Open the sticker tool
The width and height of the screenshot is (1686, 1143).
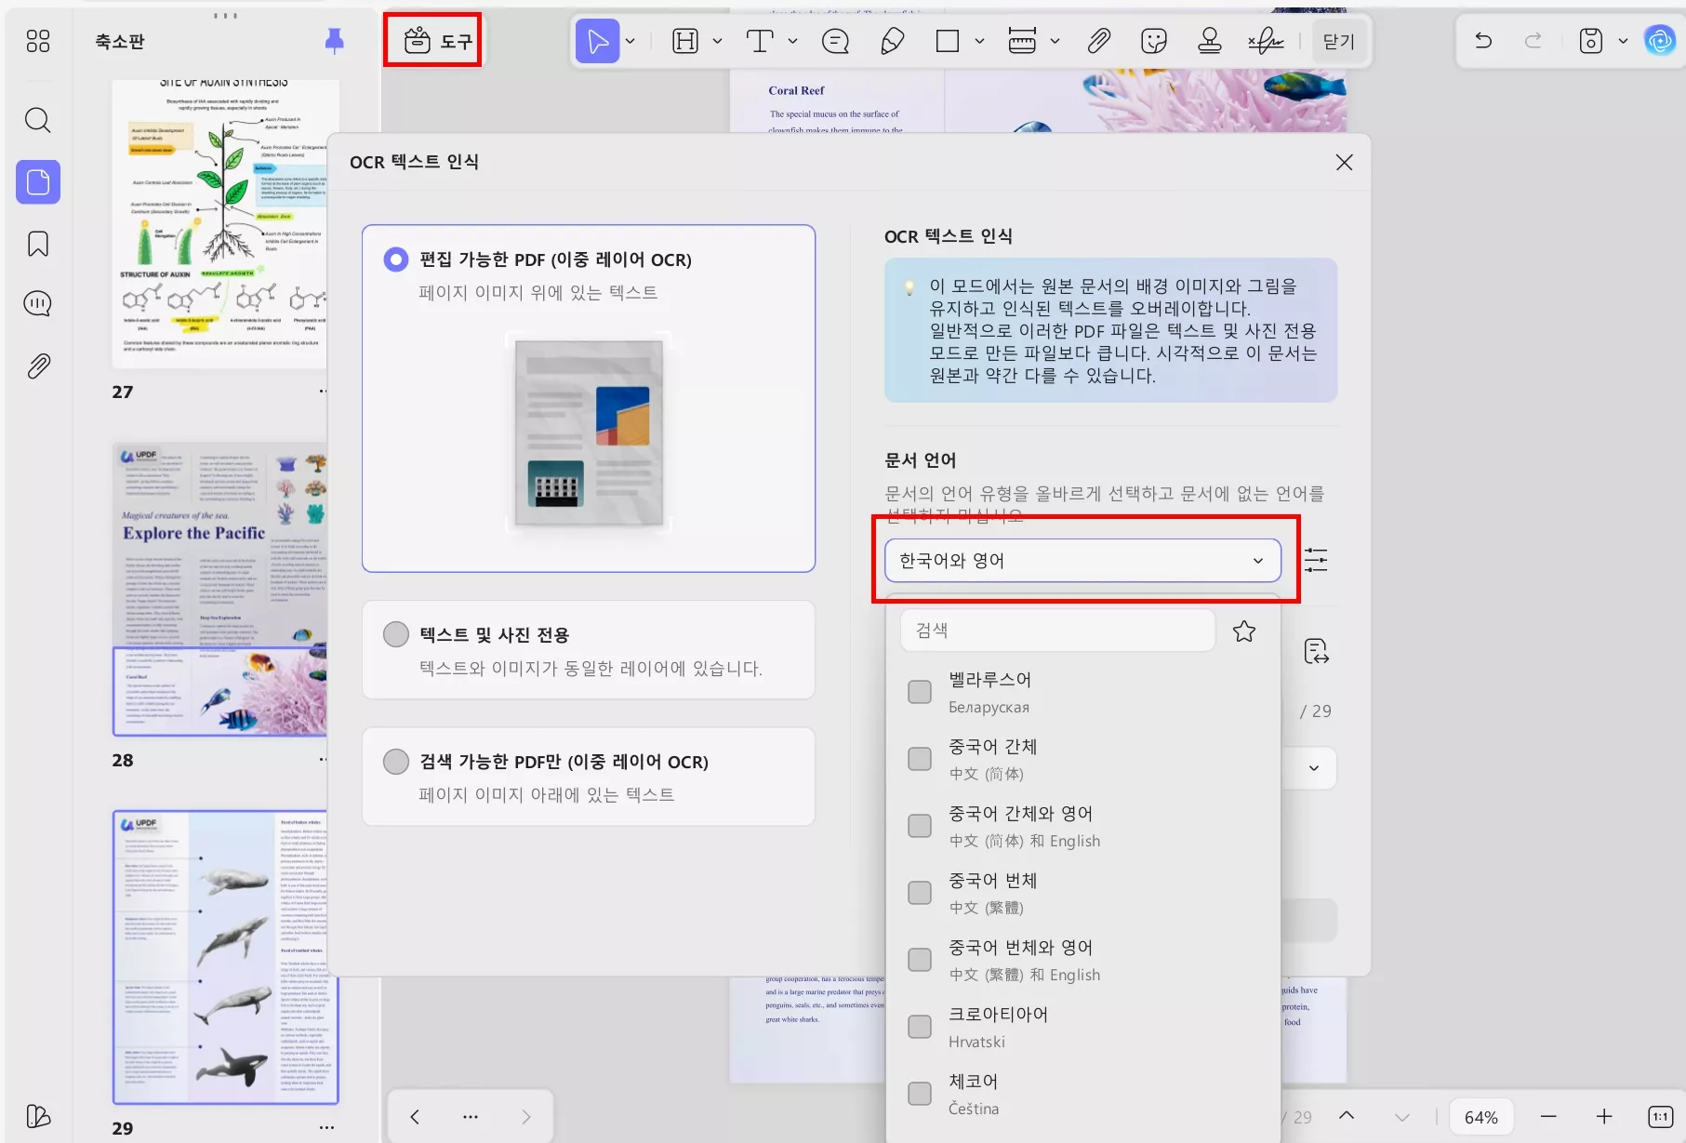click(1153, 41)
